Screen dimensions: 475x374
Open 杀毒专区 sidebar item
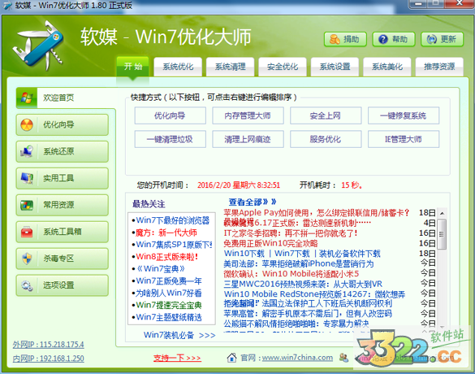[62, 259]
